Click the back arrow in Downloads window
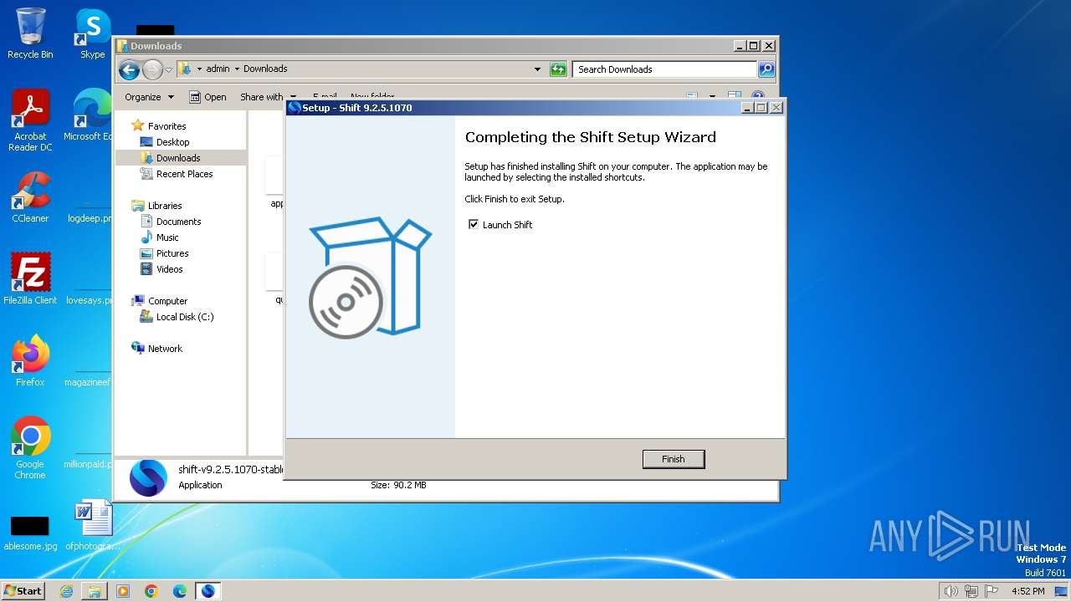This screenshot has width=1071, height=602. point(129,69)
